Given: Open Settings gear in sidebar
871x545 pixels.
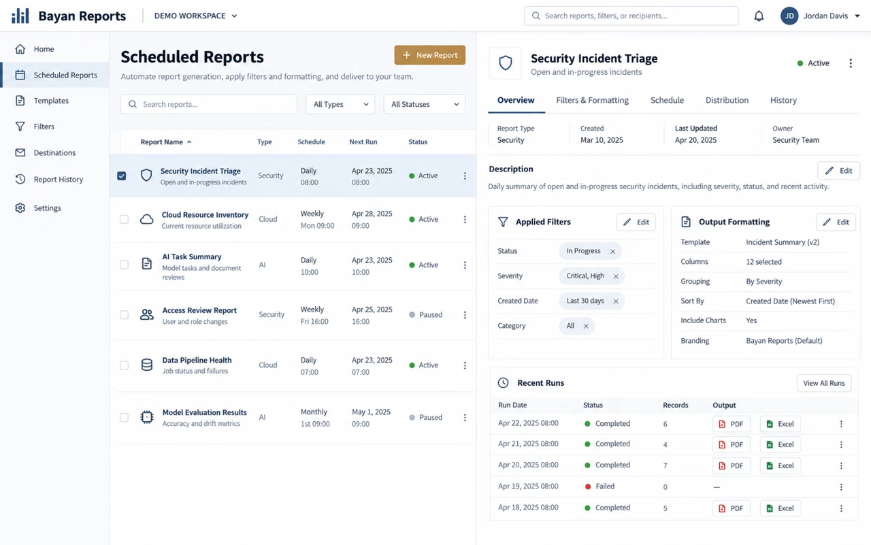Looking at the screenshot, I should [20, 208].
